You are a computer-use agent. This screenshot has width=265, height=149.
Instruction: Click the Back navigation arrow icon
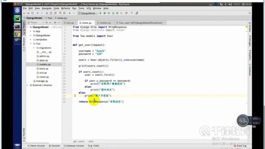(x=70, y=13)
